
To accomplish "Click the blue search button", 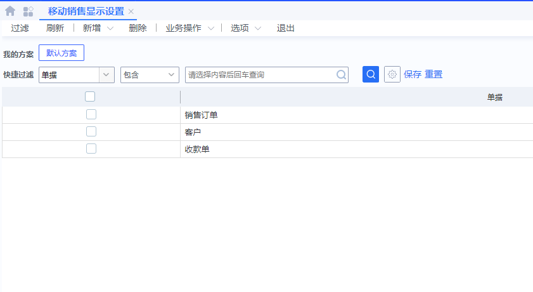I will pos(371,74).
